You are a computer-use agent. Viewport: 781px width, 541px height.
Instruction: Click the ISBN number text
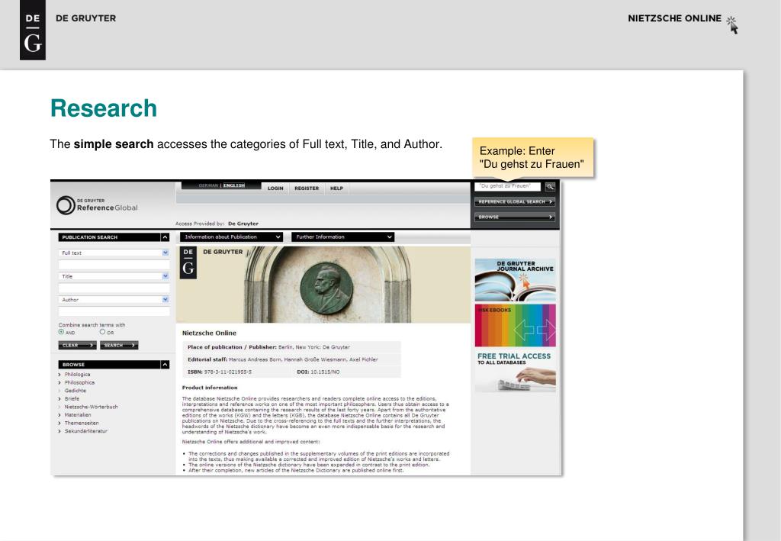(227, 372)
